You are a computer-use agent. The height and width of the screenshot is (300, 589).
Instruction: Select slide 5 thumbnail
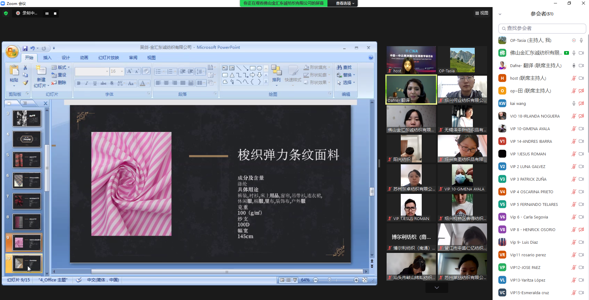[x=27, y=160]
